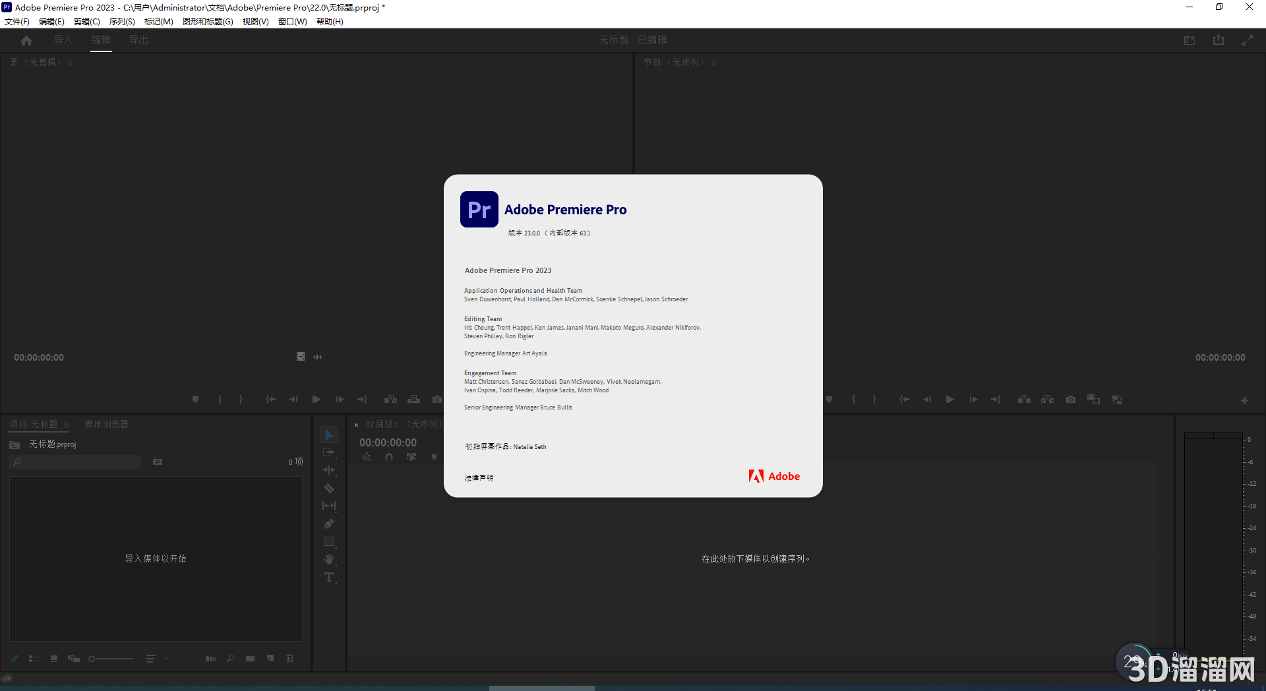The width and height of the screenshot is (1266, 691).
Task: Open the Source panel menu
Action: point(71,62)
